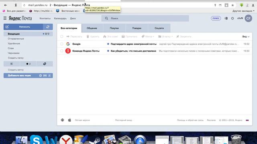This screenshot has width=257, height=144.
Task: Open the Отправленные folder
Action: coord(16,39)
